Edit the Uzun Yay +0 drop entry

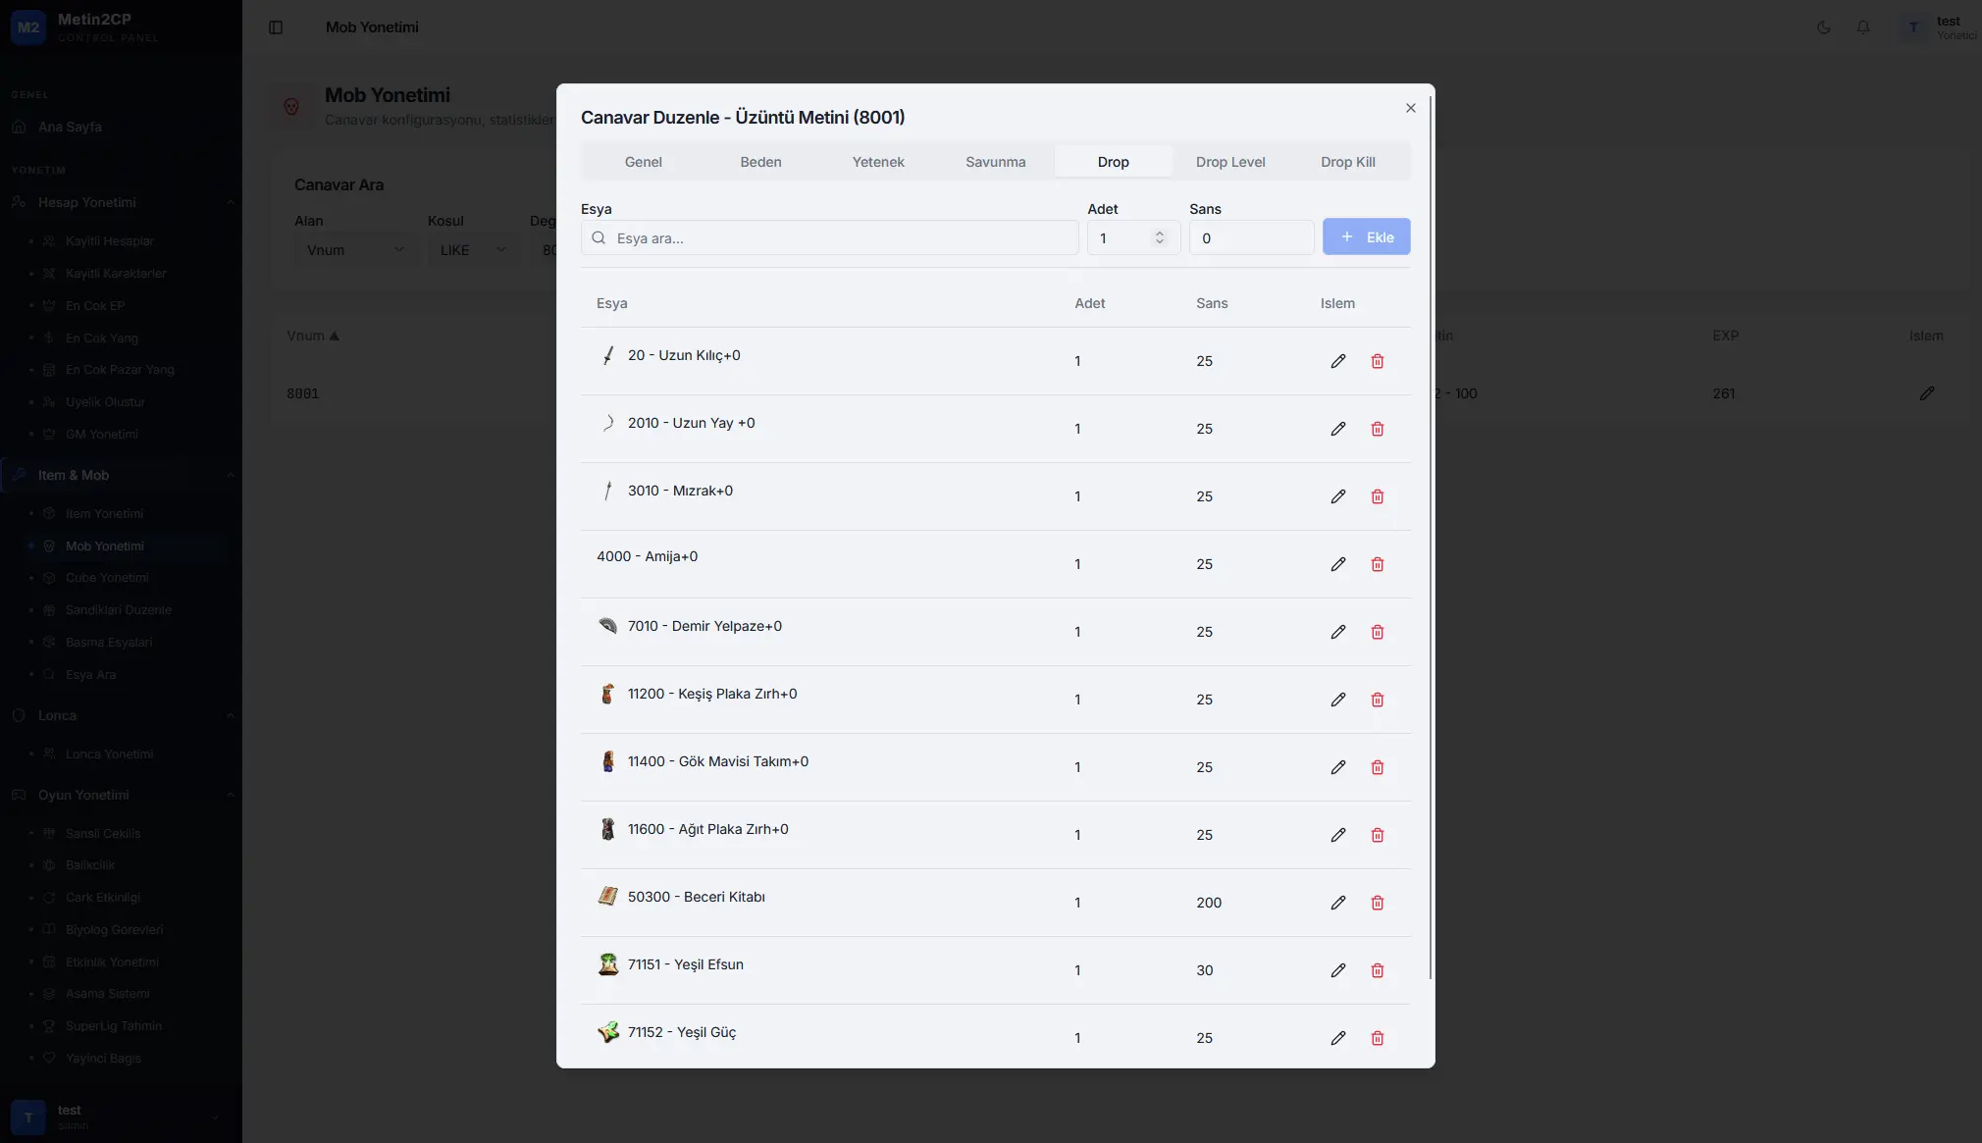(1337, 429)
